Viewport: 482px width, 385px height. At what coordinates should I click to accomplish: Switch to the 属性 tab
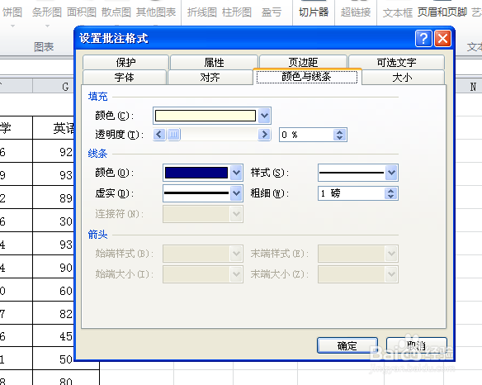coord(214,62)
